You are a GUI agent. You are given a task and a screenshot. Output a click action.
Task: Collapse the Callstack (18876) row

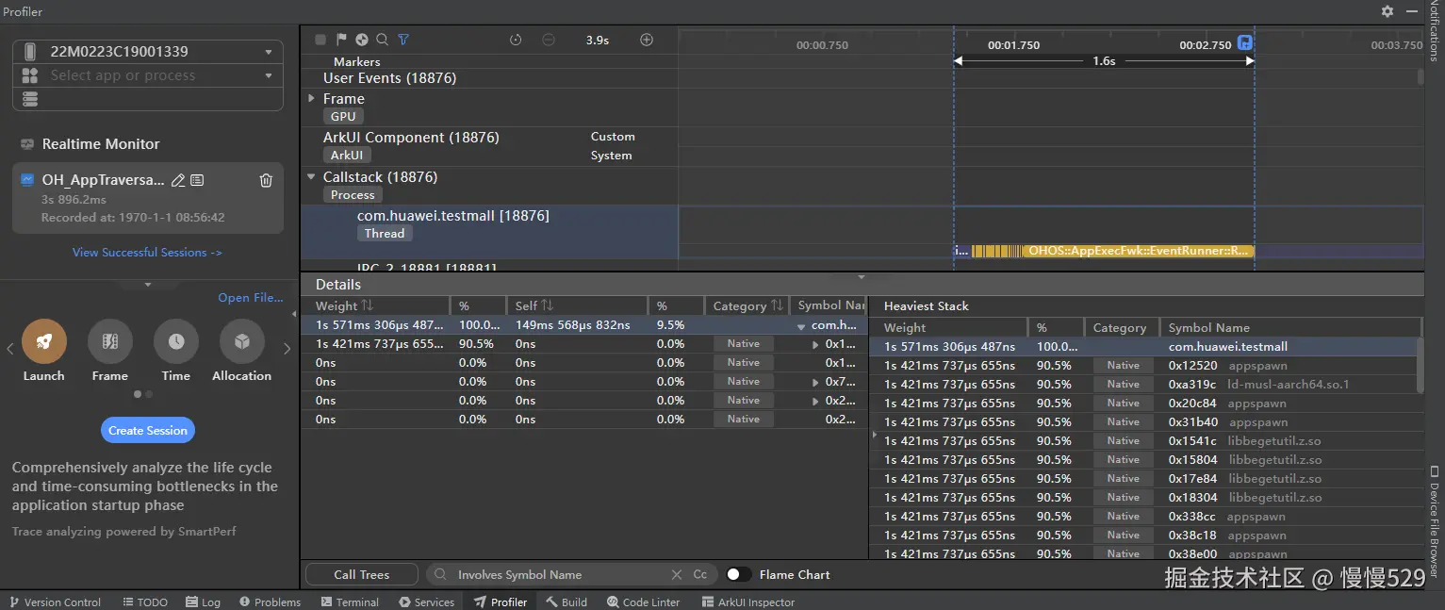tap(312, 176)
